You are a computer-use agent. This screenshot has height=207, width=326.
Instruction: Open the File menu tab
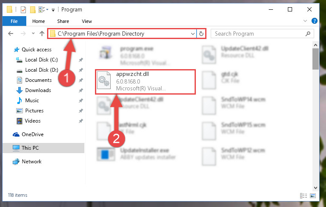click(14, 21)
